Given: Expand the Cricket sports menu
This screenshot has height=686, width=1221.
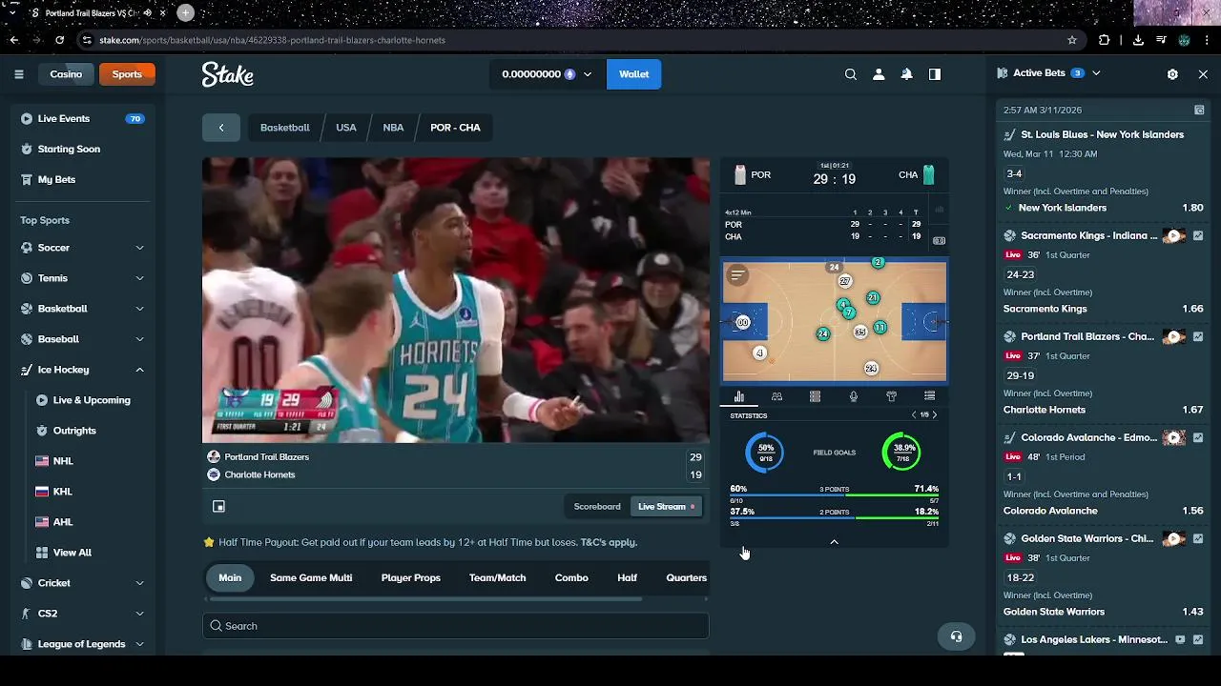Looking at the screenshot, I should 139,583.
